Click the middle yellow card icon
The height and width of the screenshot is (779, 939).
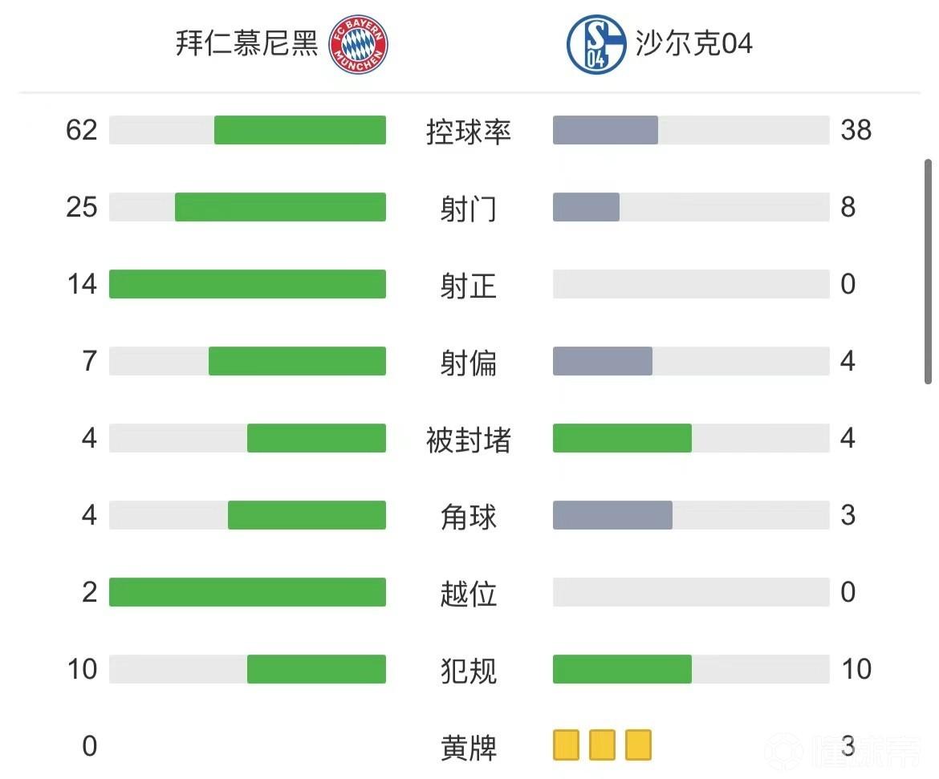(x=602, y=745)
